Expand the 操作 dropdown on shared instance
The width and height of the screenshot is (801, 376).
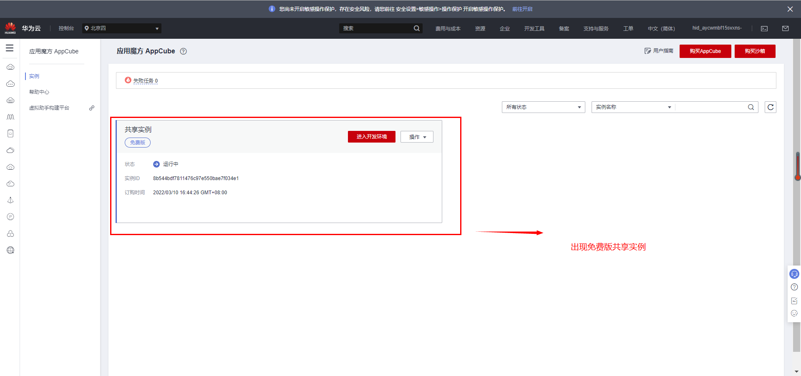tap(417, 137)
